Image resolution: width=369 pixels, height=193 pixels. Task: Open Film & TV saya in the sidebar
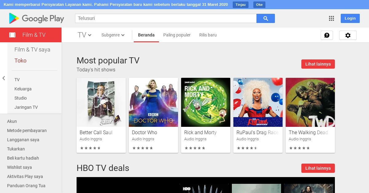(x=32, y=50)
